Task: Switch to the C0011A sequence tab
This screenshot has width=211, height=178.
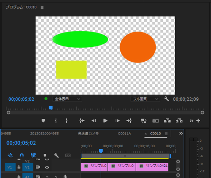Action: pyautogui.click(x=124, y=133)
